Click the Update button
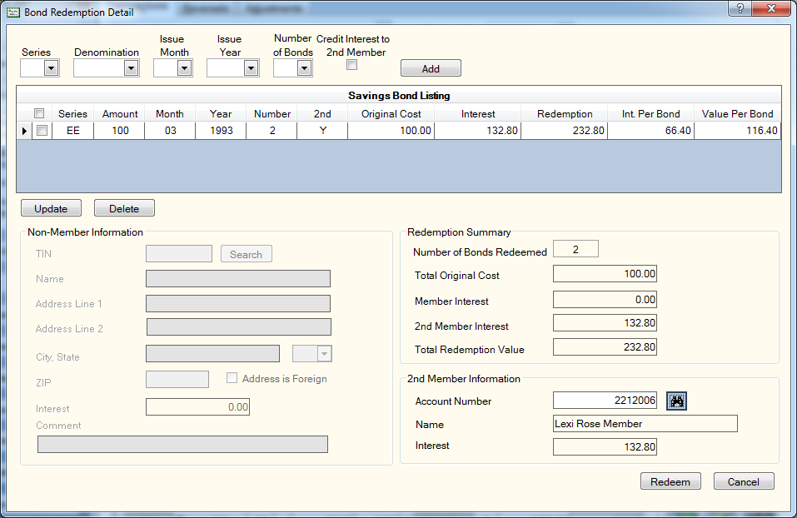Viewport: 797px width, 518px height. [51, 208]
